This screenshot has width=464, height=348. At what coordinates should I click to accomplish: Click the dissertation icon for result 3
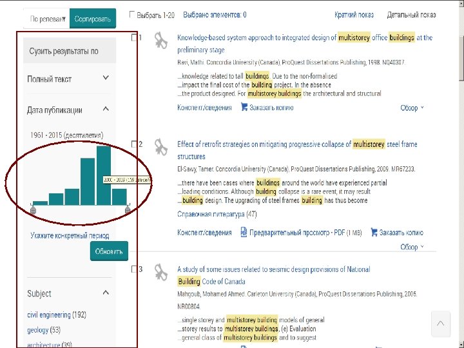coord(161,272)
